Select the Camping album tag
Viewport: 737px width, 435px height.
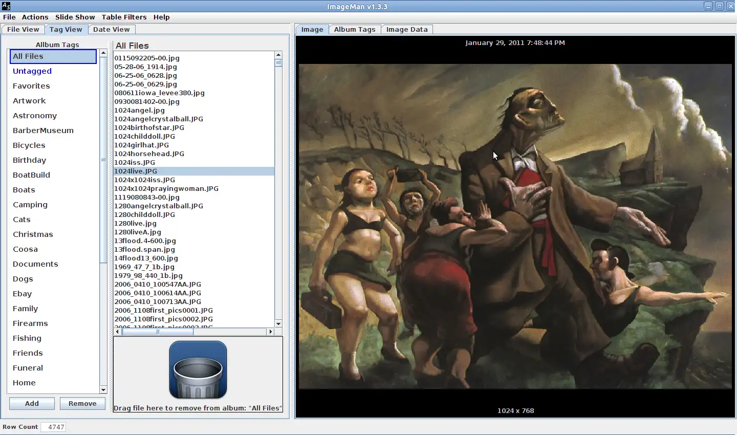click(x=53, y=205)
